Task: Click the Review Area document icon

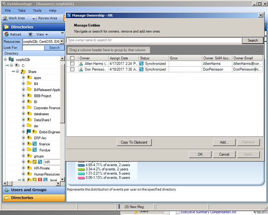Action: click(x=35, y=18)
